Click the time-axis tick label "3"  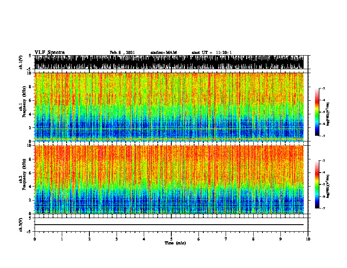(x=117, y=239)
